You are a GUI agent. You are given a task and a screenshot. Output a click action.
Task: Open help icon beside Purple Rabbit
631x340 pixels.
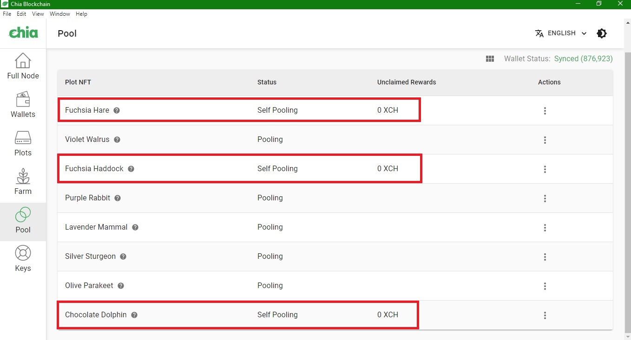tap(118, 198)
